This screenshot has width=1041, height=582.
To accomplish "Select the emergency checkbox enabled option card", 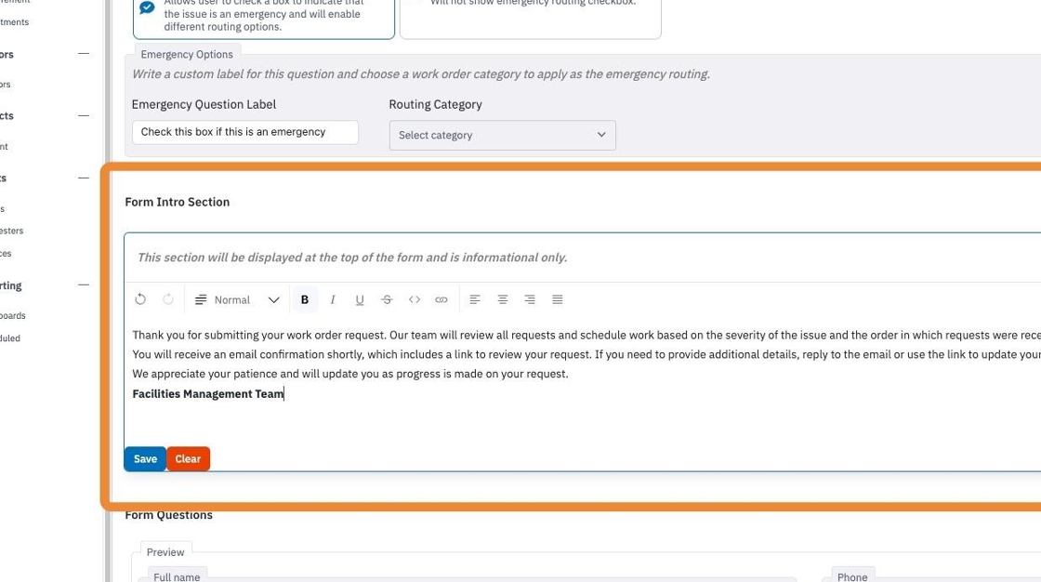I will [x=264, y=18].
